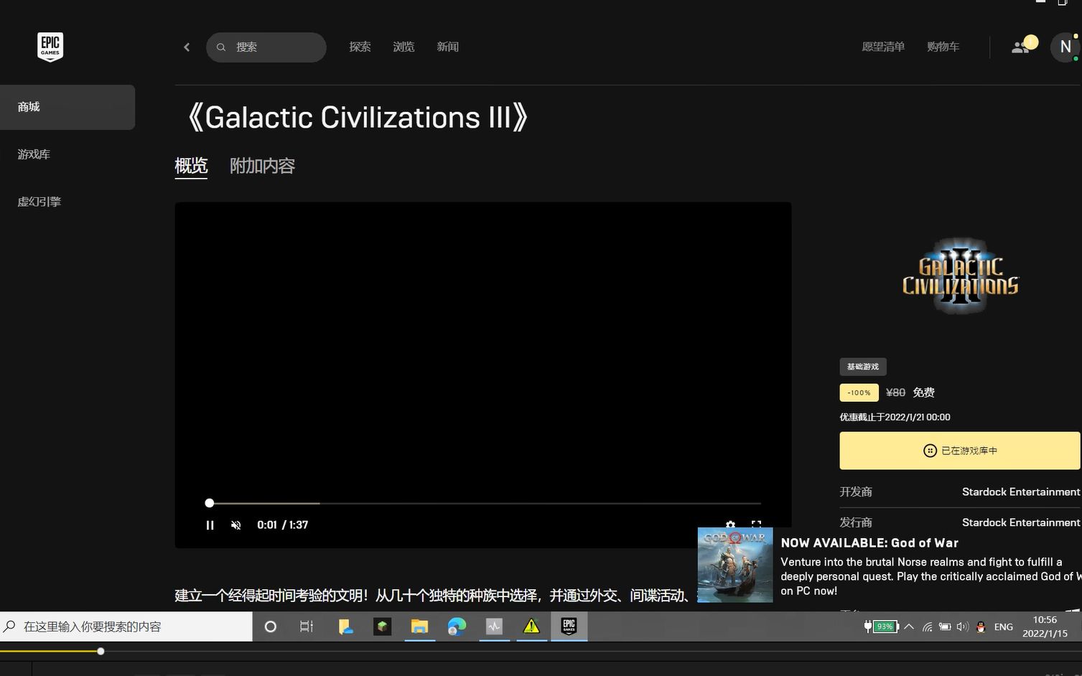Image resolution: width=1082 pixels, height=676 pixels.
Task: Click the 基础游戏 label tag
Action: 863,367
